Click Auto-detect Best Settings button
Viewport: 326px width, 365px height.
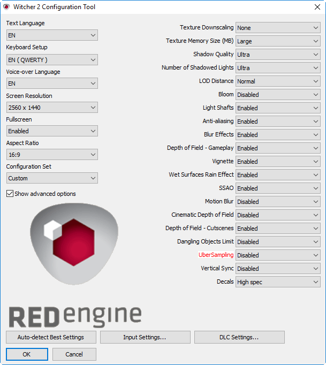pyautogui.click(x=51, y=337)
